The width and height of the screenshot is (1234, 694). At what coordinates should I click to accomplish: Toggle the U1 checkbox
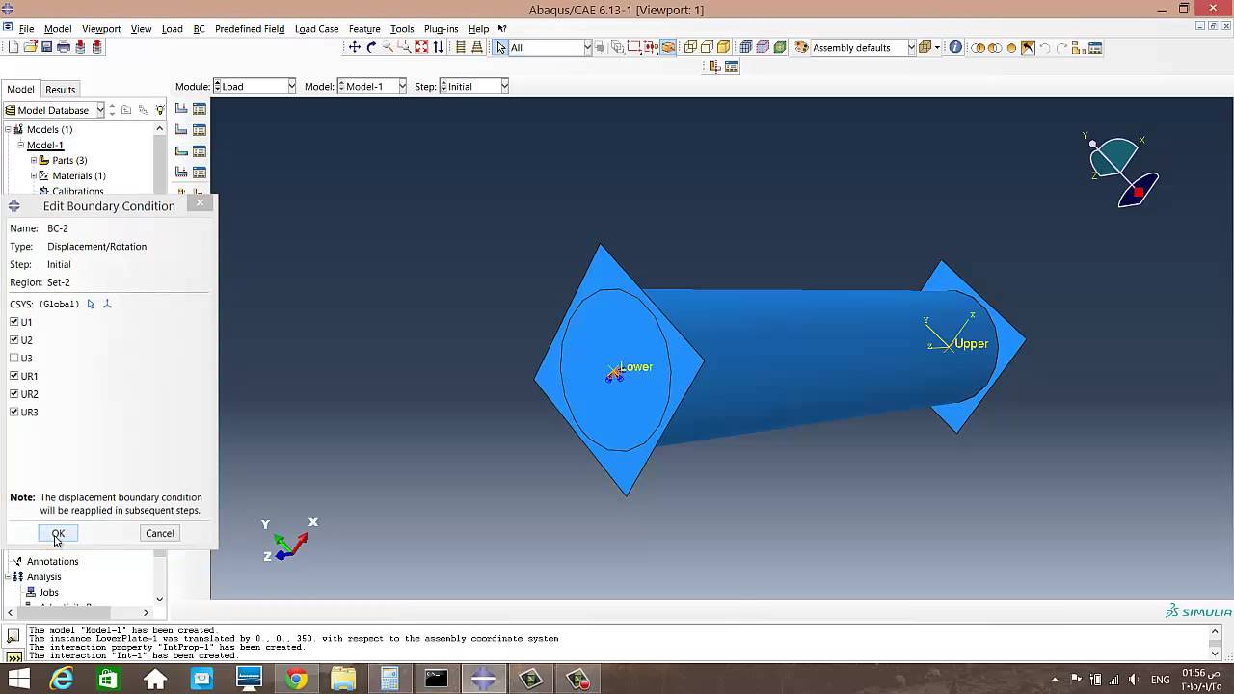(x=14, y=322)
